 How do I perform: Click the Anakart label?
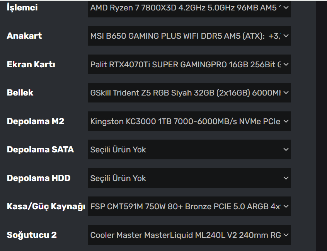pyautogui.click(x=24, y=36)
